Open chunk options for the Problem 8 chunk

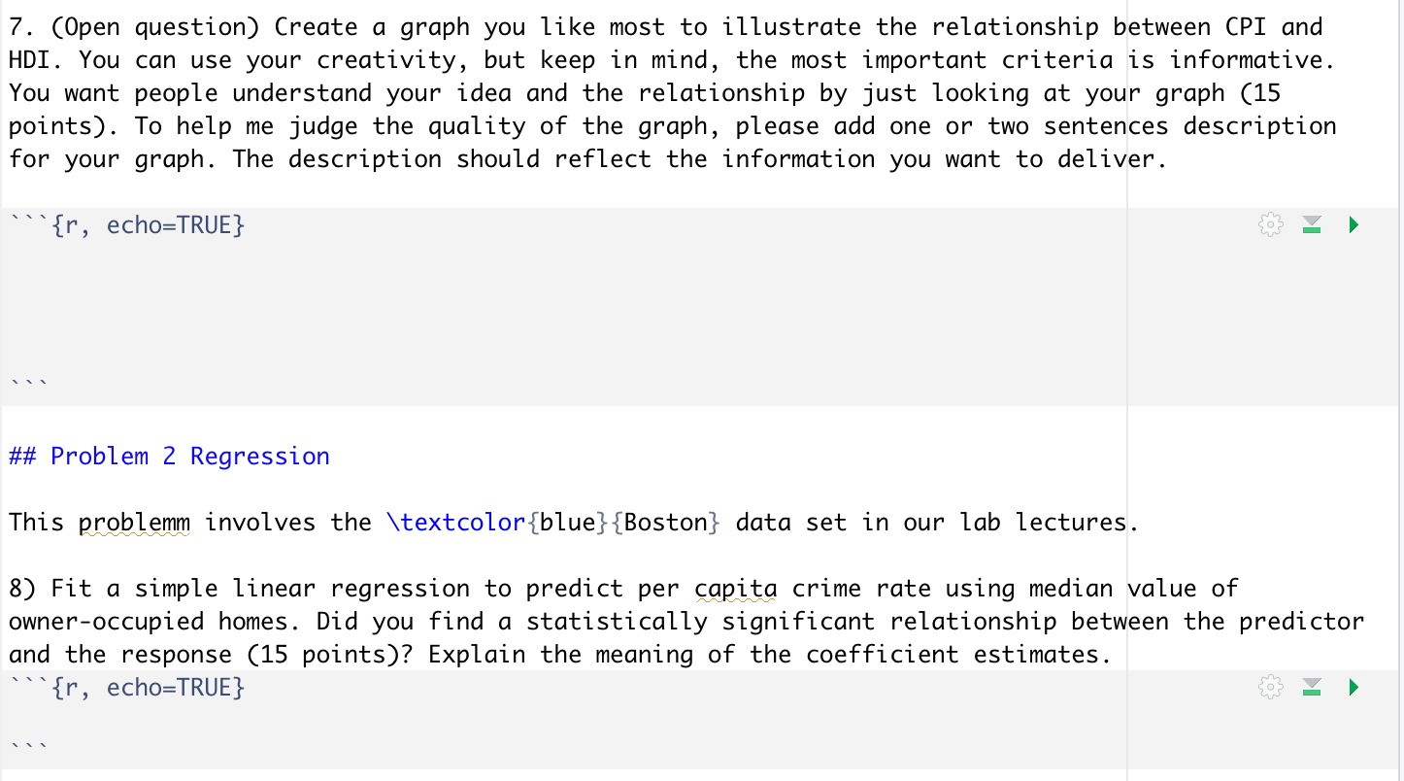[1270, 687]
